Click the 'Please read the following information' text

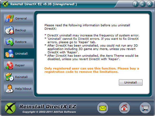coord(87,27)
